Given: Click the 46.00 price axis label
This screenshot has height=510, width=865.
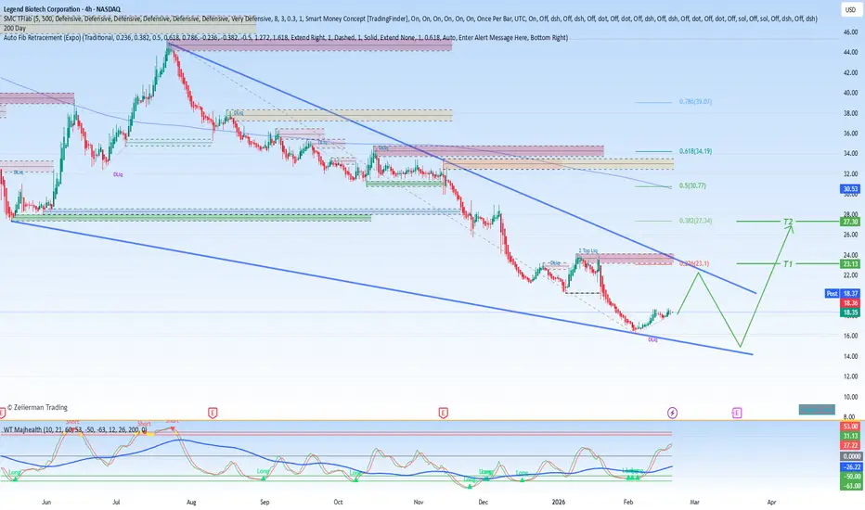Looking at the screenshot, I should [850, 32].
